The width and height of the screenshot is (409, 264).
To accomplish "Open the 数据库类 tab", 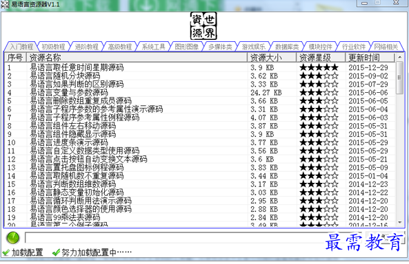I will click(287, 47).
